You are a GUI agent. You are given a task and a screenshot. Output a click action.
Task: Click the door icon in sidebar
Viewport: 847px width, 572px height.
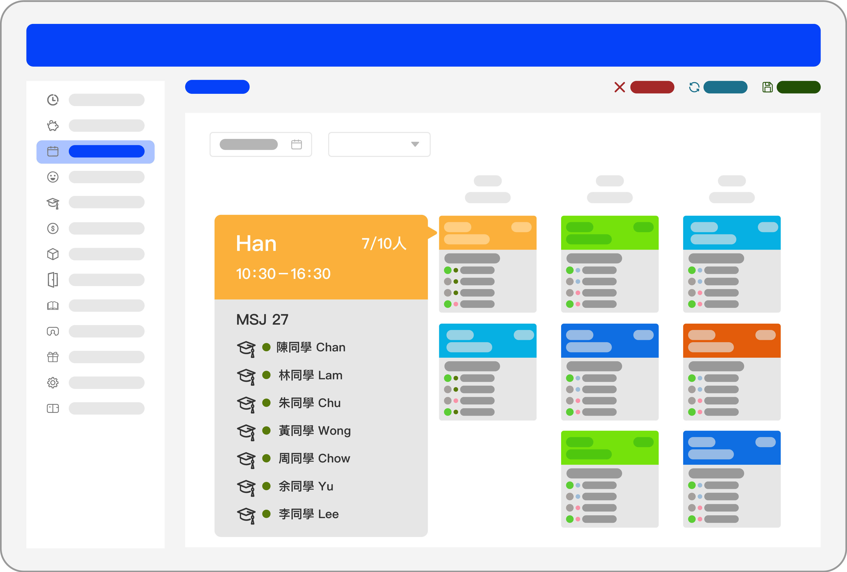[53, 280]
